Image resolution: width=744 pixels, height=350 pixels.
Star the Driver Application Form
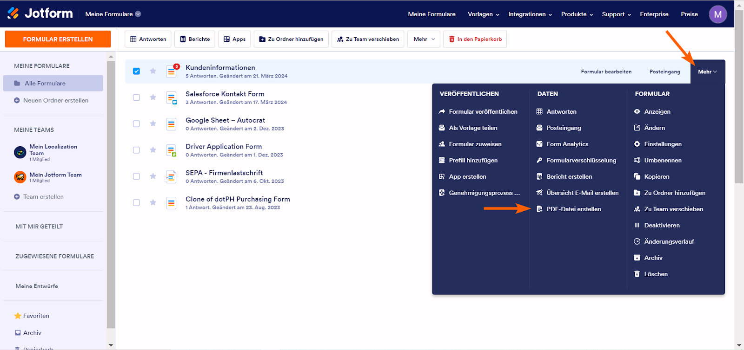(153, 150)
